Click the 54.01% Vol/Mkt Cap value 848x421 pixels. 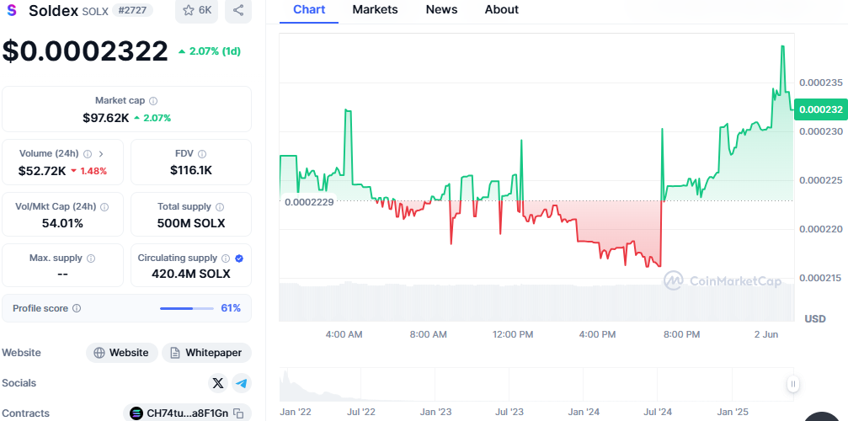62,223
